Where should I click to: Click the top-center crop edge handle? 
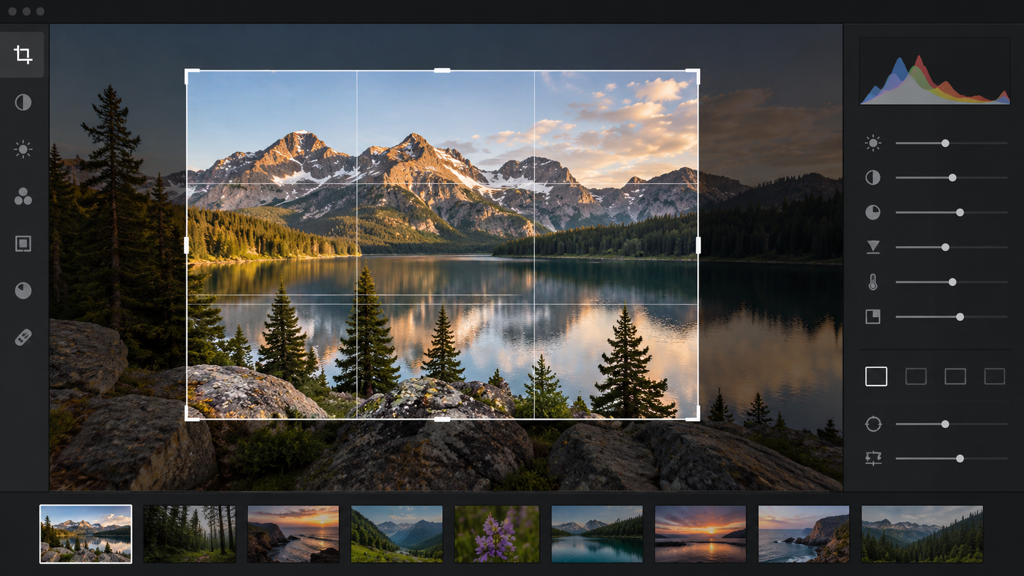(442, 70)
